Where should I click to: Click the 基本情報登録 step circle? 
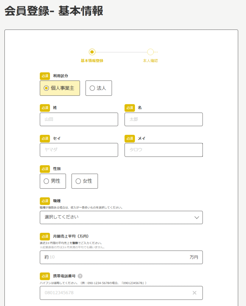coord(92,52)
